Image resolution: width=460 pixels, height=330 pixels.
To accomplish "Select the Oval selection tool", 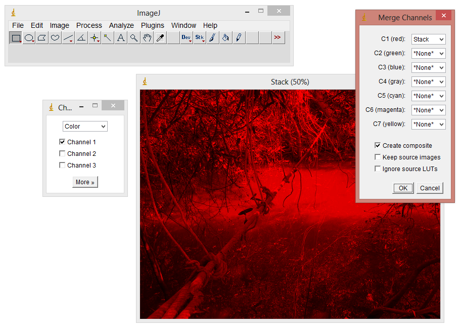I will pyautogui.click(x=28, y=37).
